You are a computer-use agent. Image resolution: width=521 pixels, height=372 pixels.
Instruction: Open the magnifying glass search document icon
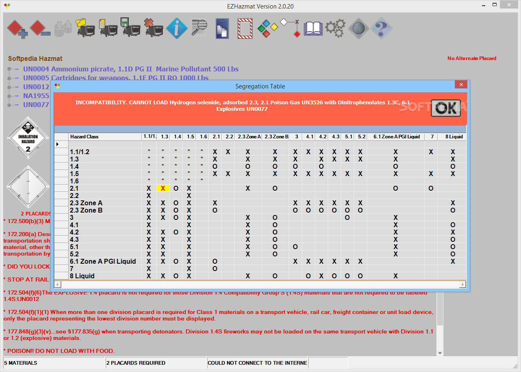pos(199,28)
